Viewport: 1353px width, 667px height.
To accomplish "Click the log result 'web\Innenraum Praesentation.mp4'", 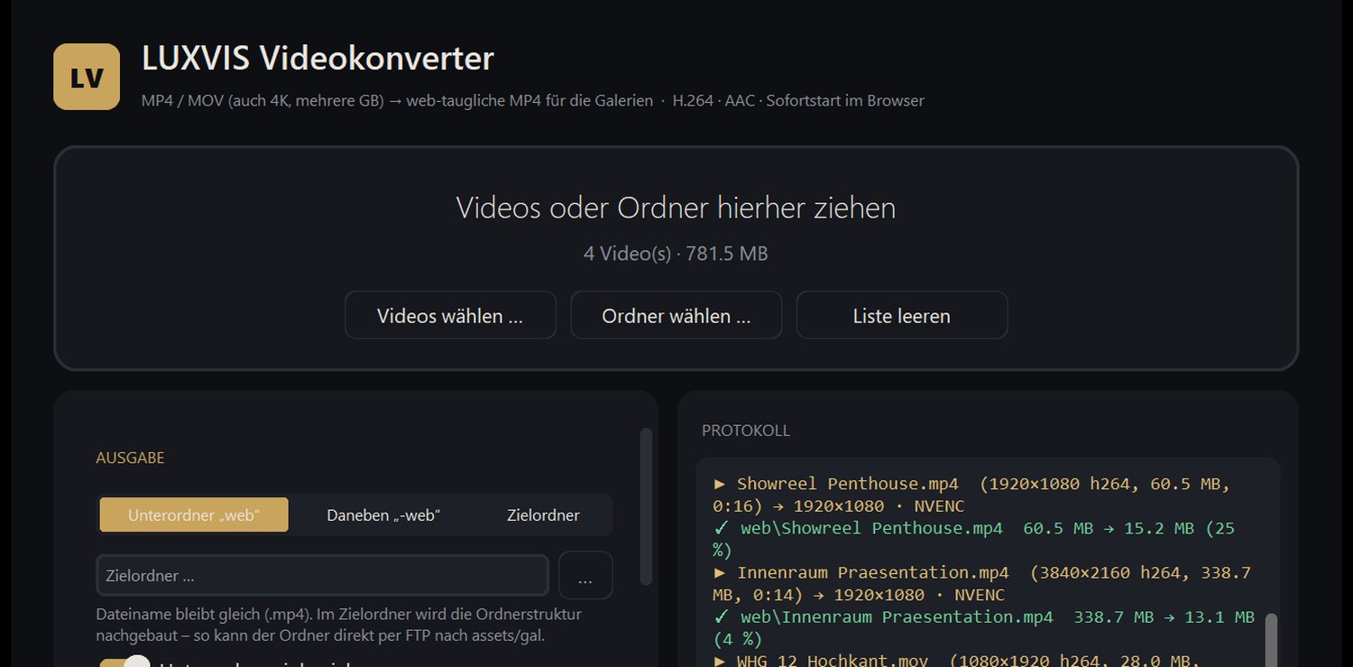I will point(983,627).
